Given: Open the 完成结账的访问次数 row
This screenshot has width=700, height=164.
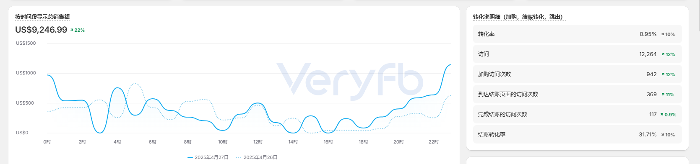Looking at the screenshot, I should (577, 114).
